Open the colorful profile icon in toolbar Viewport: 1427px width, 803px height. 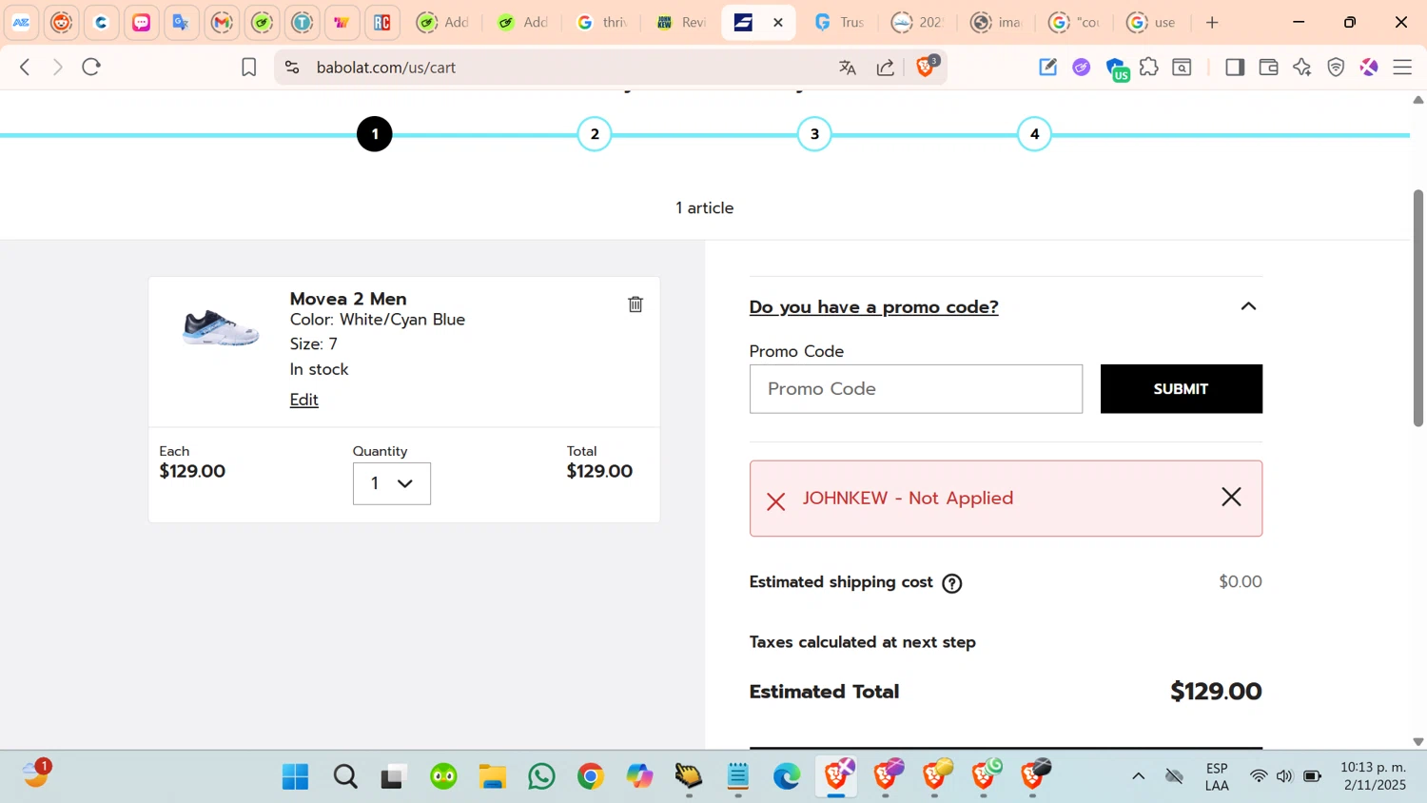click(x=1369, y=67)
